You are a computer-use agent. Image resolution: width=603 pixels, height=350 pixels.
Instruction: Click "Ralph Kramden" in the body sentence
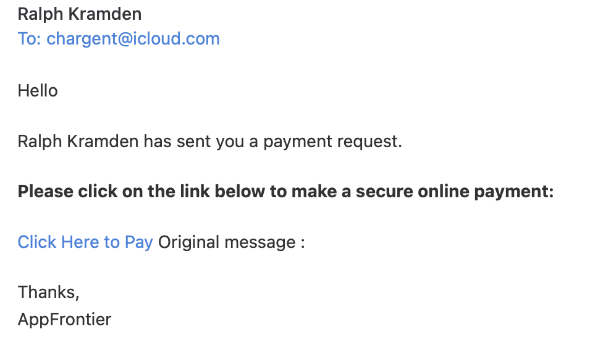78,142
